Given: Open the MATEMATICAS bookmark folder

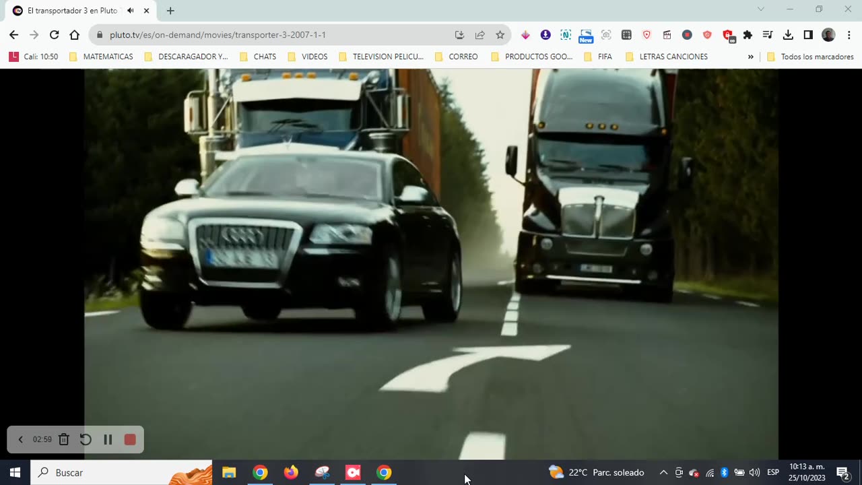Looking at the screenshot, I should pos(101,57).
